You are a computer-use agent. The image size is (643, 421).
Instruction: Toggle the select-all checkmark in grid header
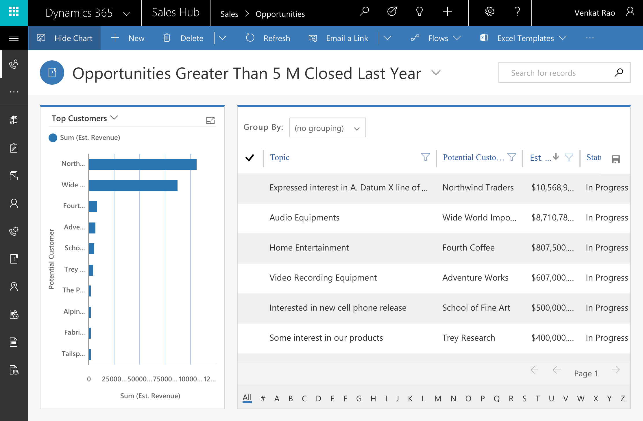coord(250,158)
